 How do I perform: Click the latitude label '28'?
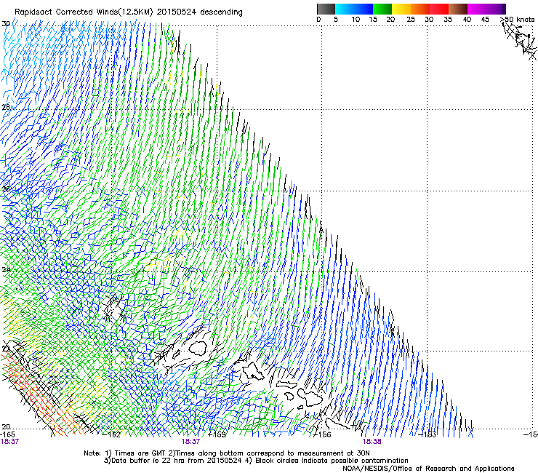6,107
